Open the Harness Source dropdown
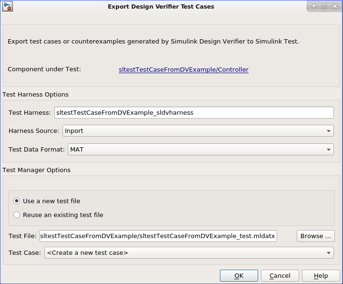Viewport: 343px width, 284px height. [x=197, y=131]
